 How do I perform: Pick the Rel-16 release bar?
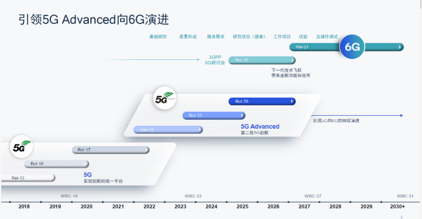[56, 164]
